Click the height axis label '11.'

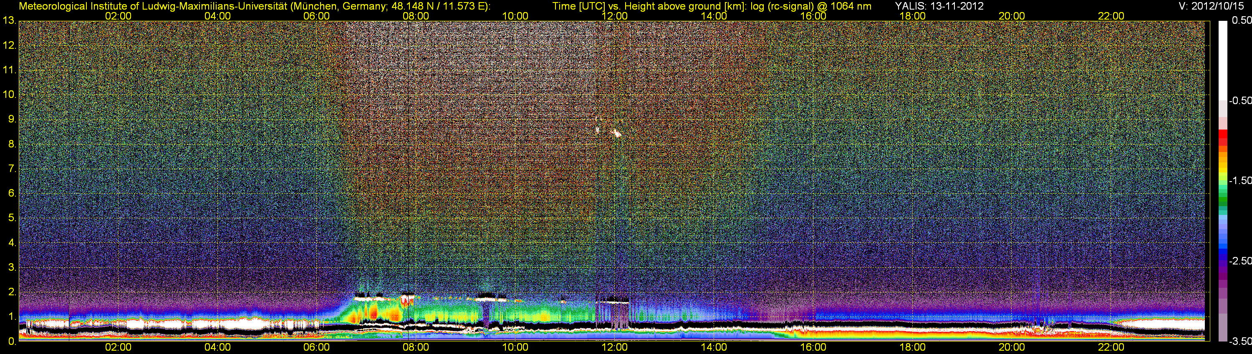(10, 70)
